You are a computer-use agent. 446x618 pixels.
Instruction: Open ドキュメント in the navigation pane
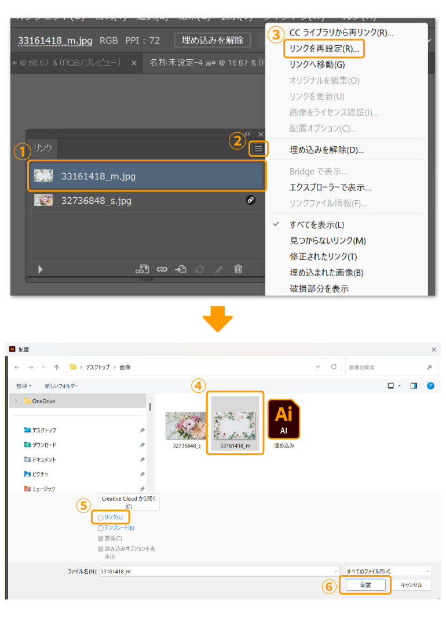coord(44,460)
